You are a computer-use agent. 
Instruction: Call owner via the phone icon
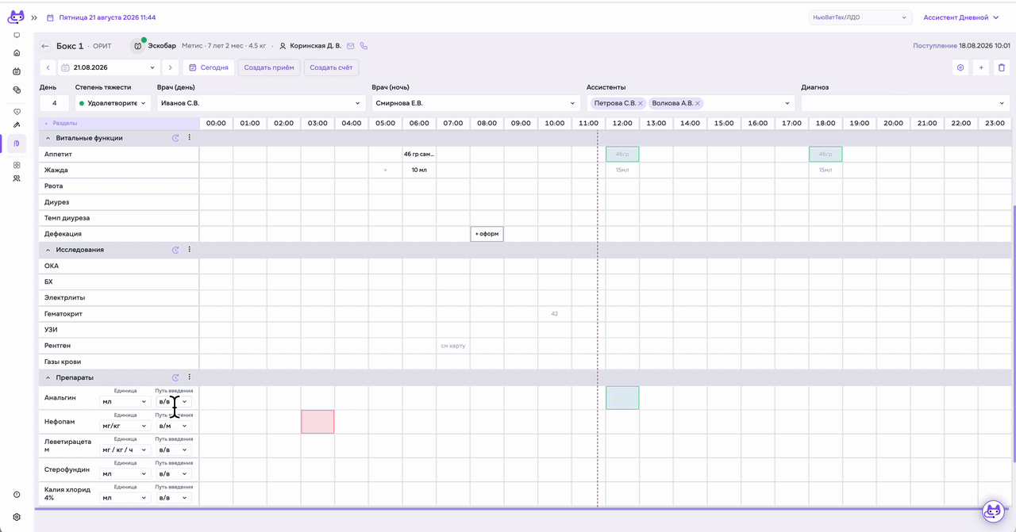(x=364, y=46)
